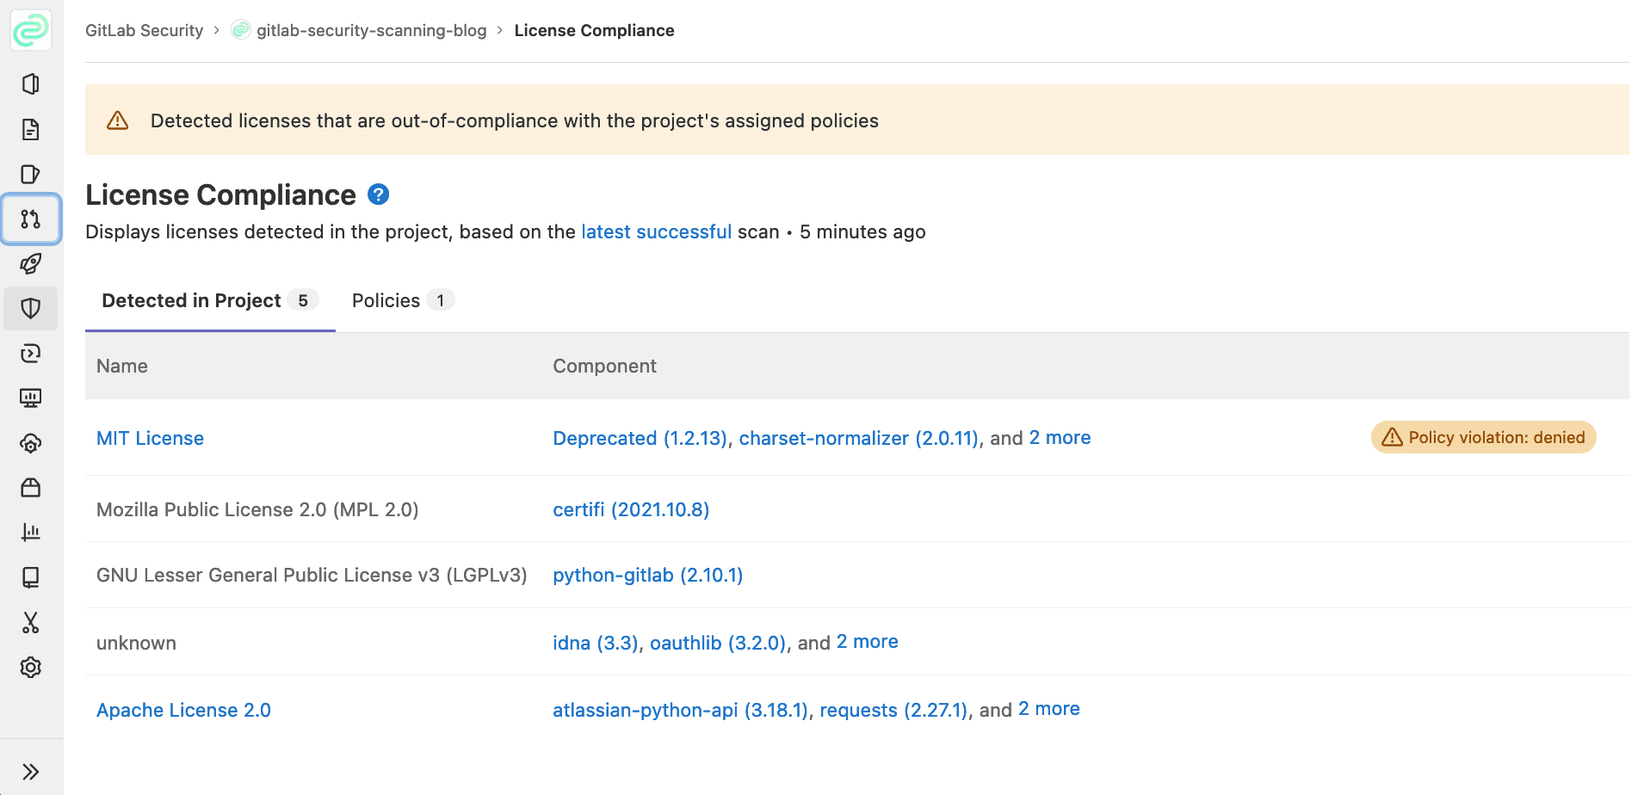1644x795 pixels.
Task: Open Merge requests in the sidebar
Action: coord(31,219)
